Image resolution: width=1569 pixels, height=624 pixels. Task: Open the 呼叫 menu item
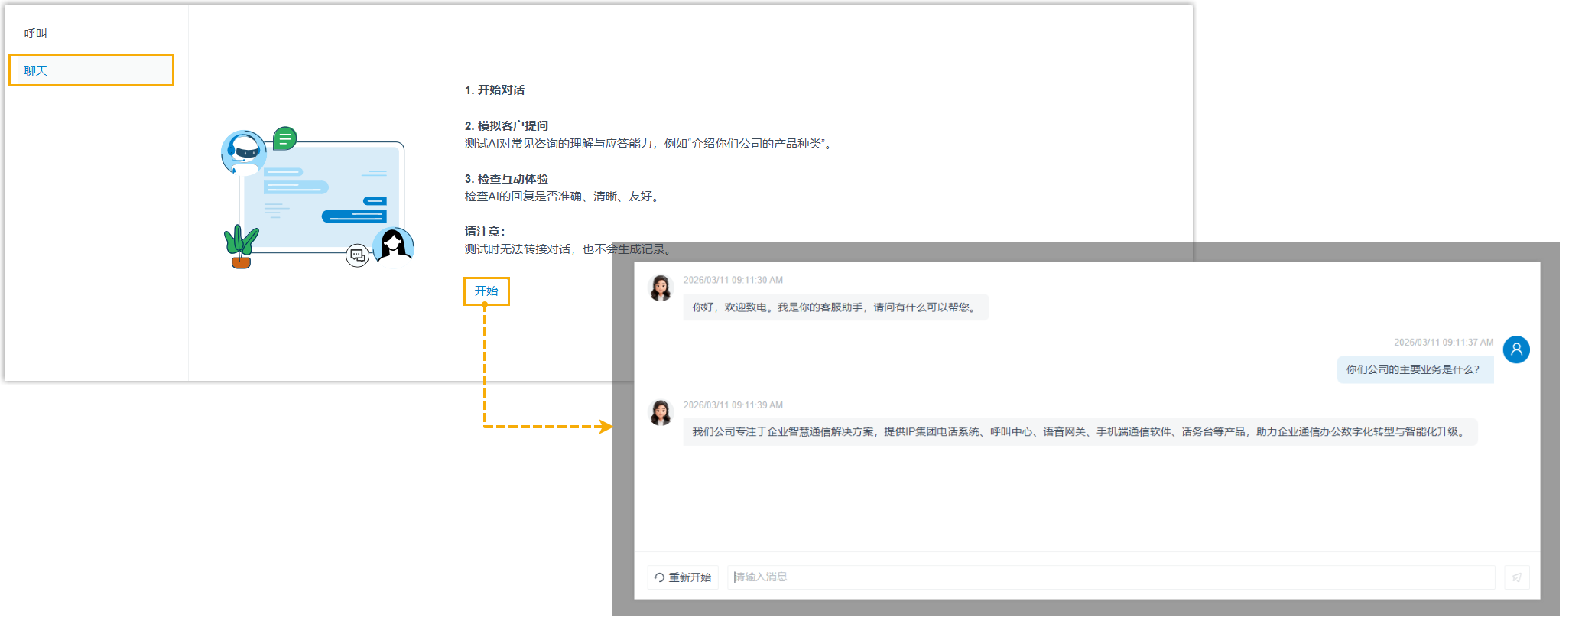pos(36,34)
